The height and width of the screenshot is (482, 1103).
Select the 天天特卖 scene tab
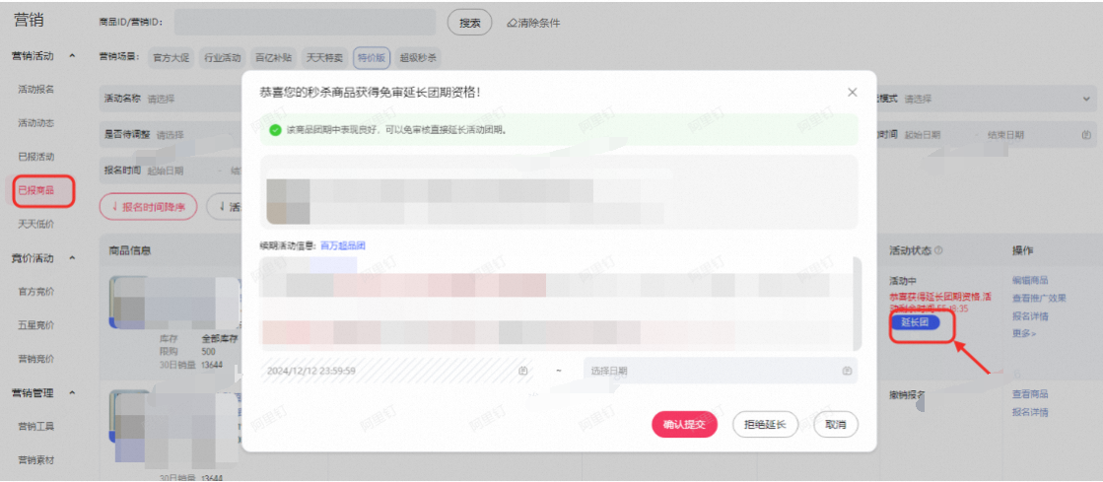pos(325,58)
